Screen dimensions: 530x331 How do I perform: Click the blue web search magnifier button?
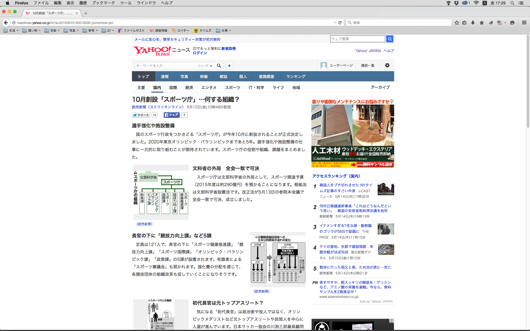(x=389, y=39)
